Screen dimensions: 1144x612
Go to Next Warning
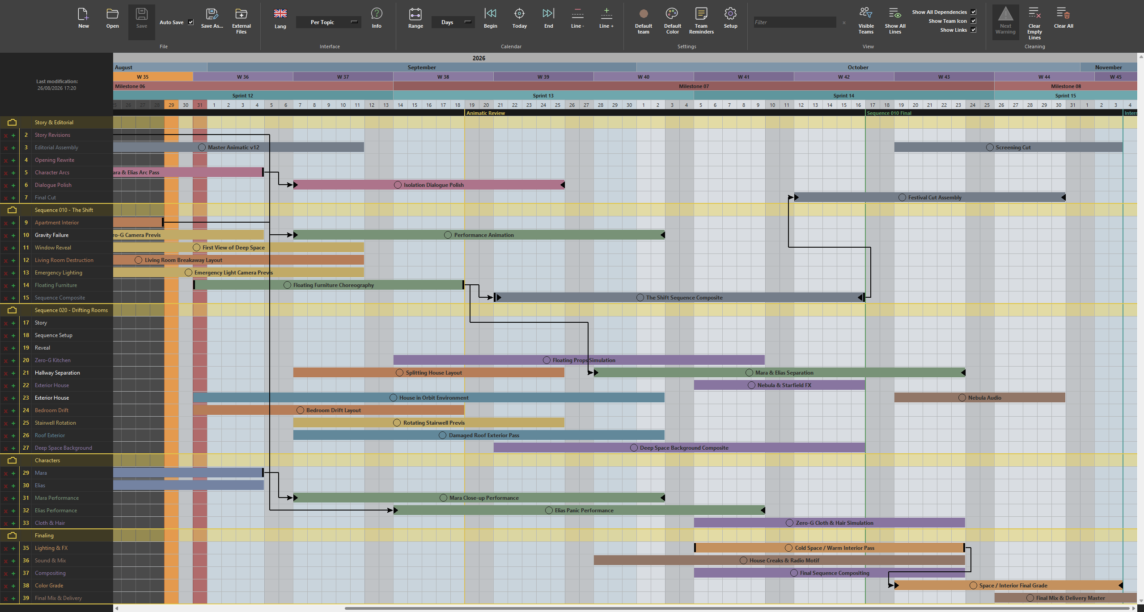click(1005, 21)
